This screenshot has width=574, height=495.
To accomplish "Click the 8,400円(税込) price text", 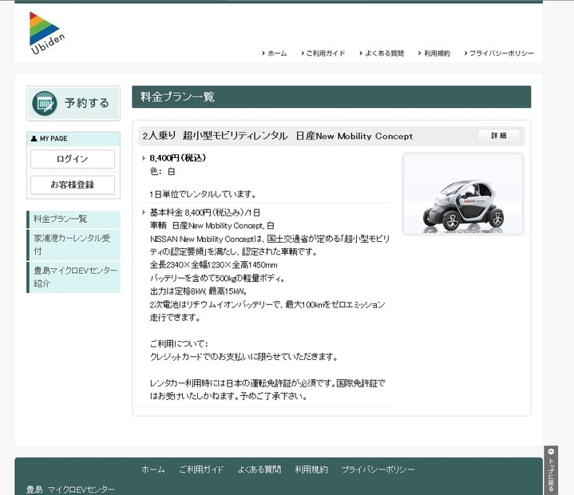I will (x=178, y=158).
